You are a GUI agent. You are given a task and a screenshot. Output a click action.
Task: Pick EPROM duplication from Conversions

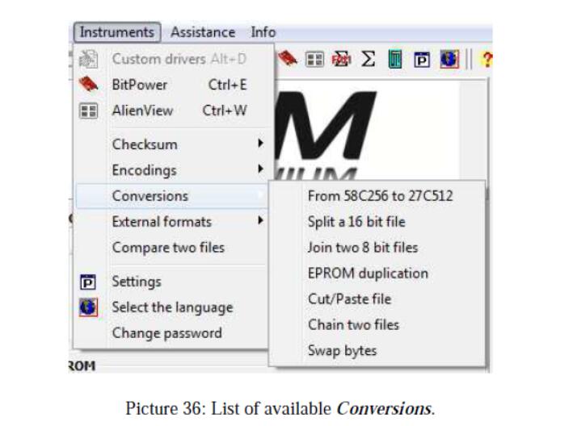tap(368, 274)
